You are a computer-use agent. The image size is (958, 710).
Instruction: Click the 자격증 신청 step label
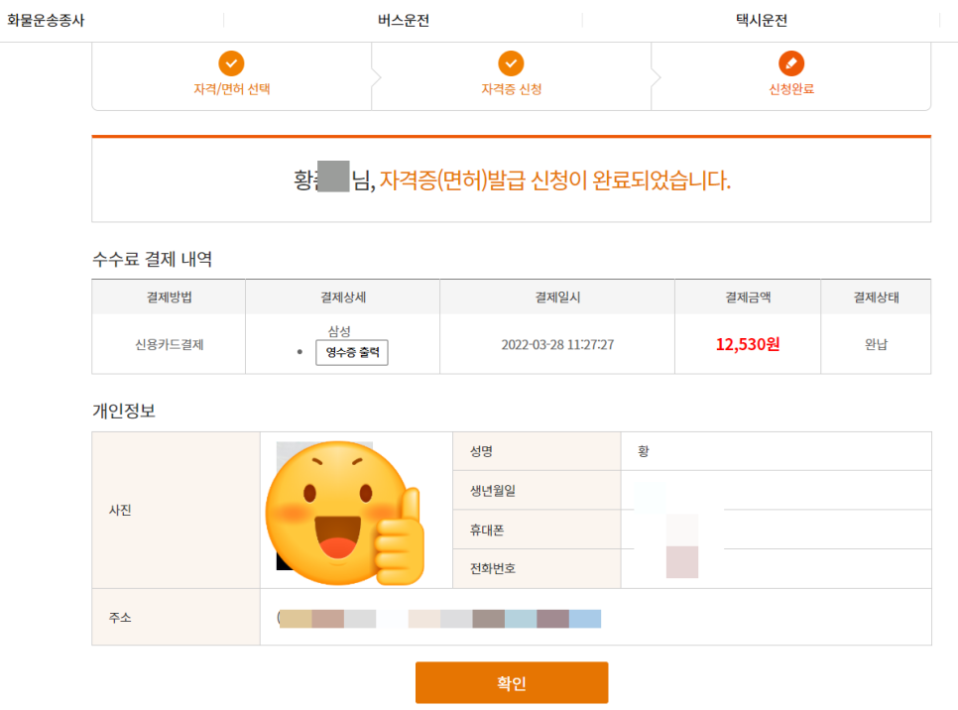tap(512, 89)
